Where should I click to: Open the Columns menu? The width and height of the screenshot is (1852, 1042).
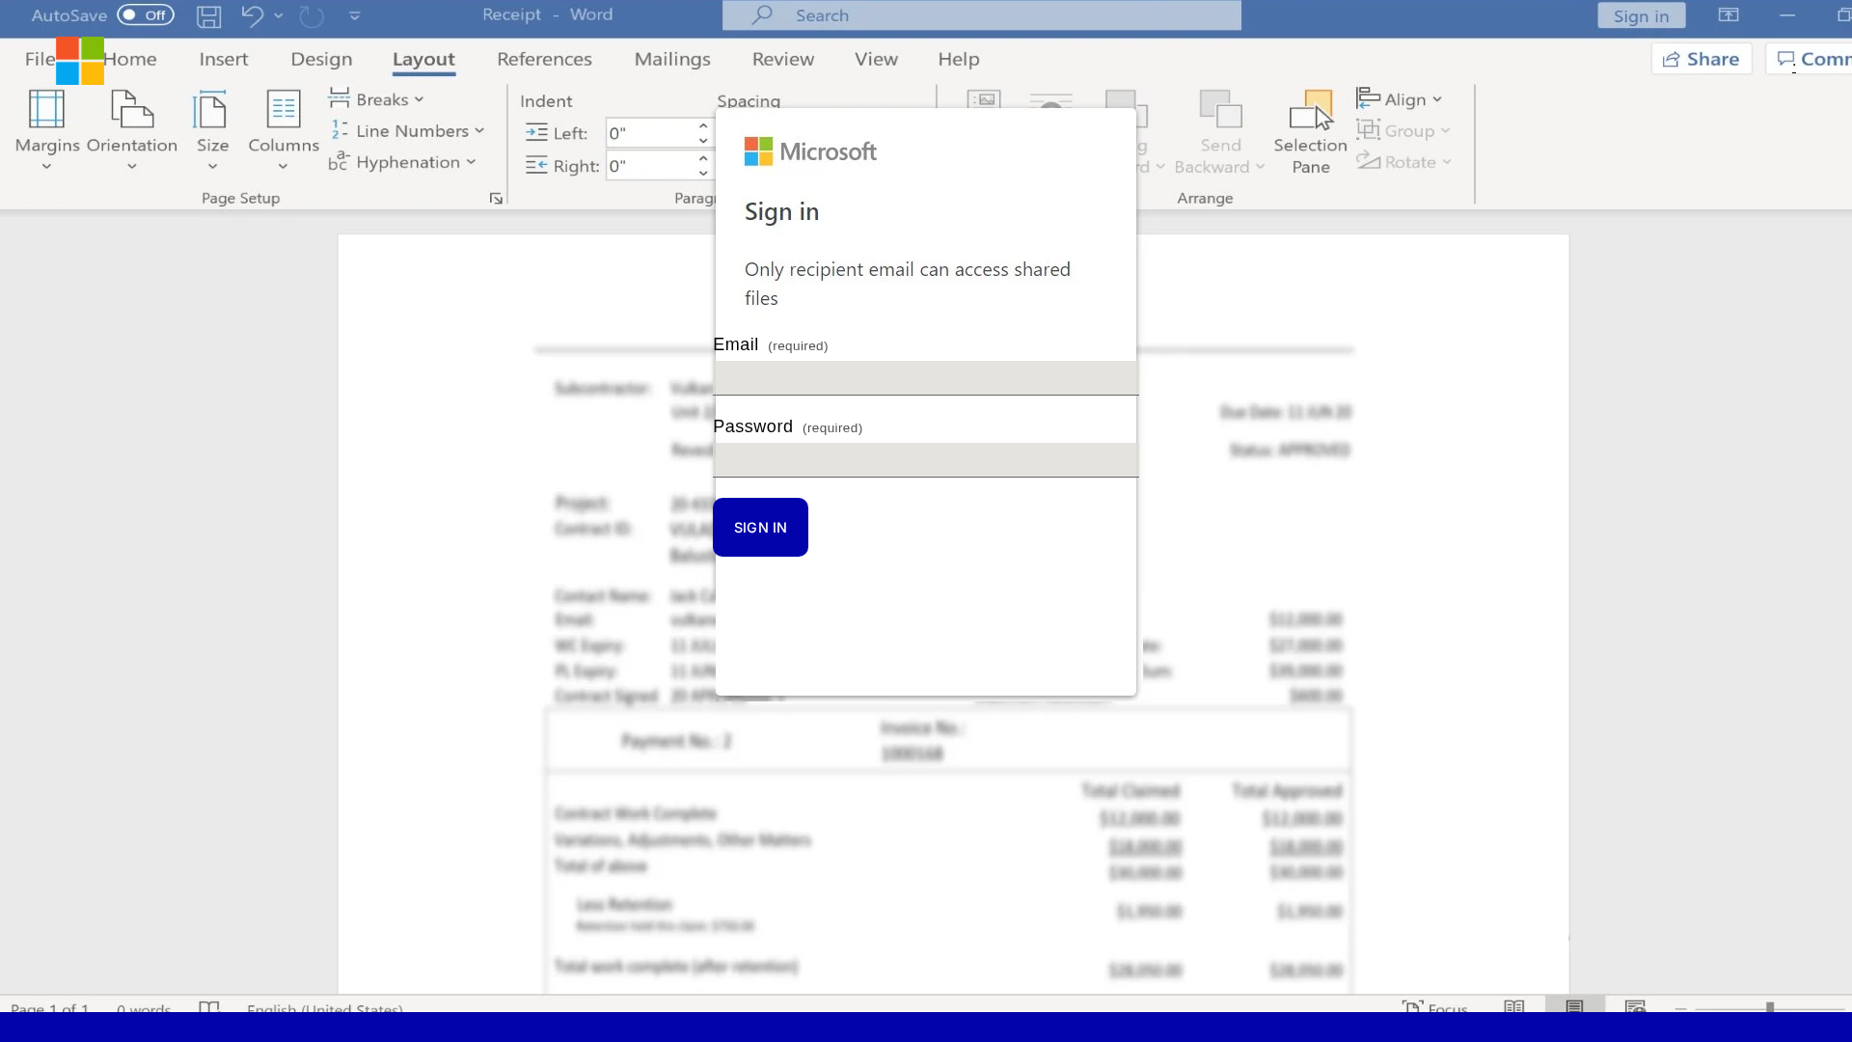click(x=283, y=130)
